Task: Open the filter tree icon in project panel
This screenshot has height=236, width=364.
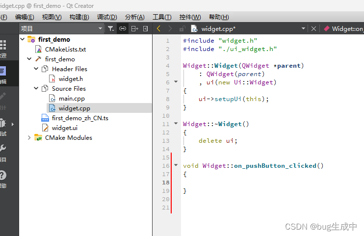Action: point(111,29)
